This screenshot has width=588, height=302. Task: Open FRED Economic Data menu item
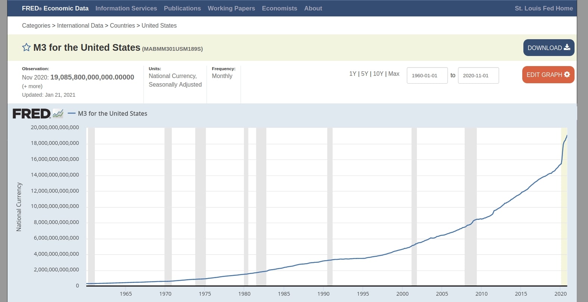click(x=55, y=8)
